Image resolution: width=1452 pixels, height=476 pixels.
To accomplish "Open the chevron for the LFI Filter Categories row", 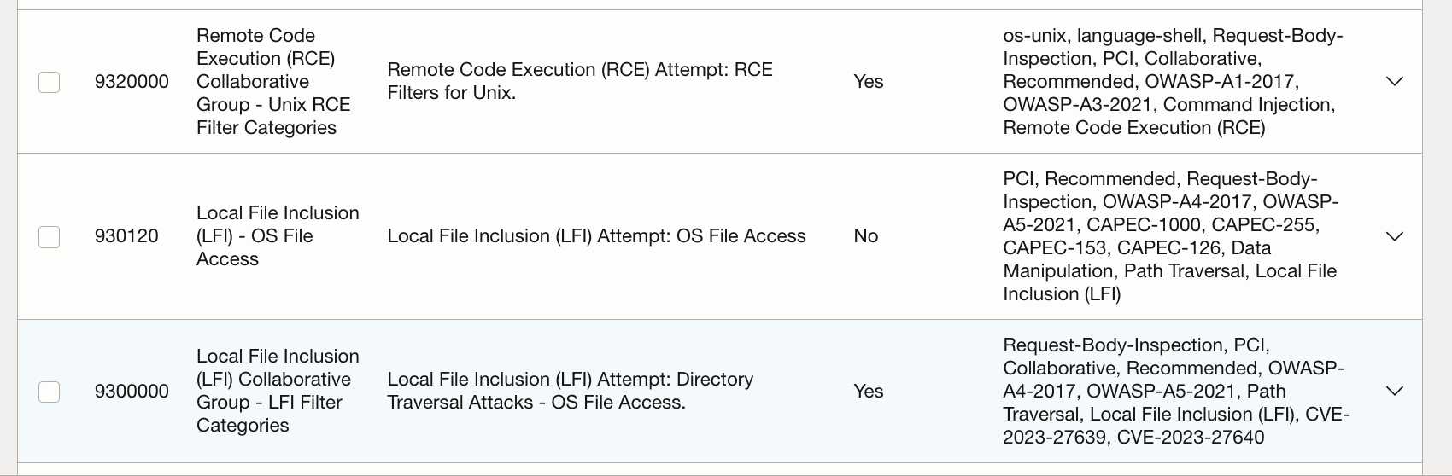I will point(1394,392).
